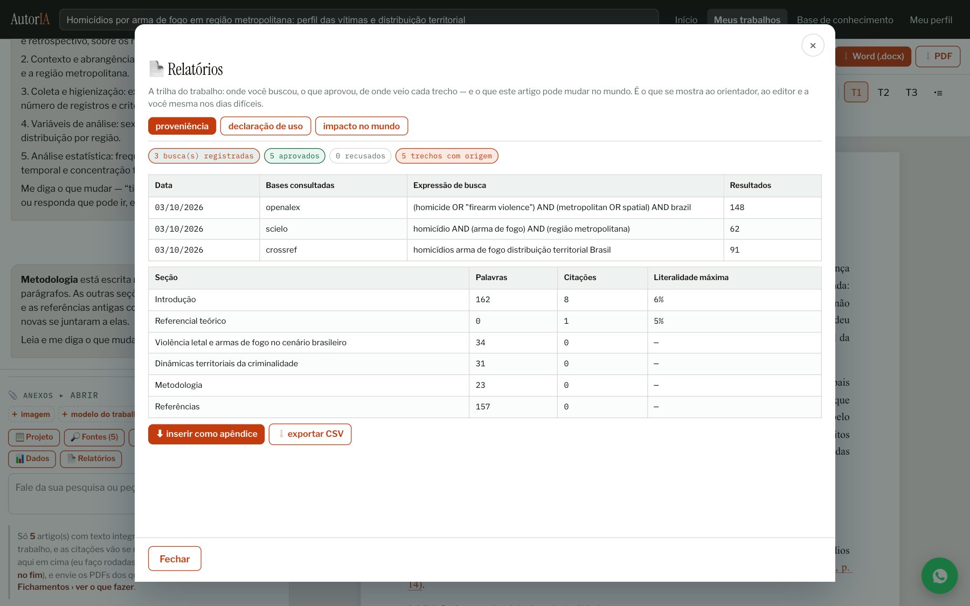Close the Relatórios dialog with the X button
This screenshot has width=970, height=606.
813,45
